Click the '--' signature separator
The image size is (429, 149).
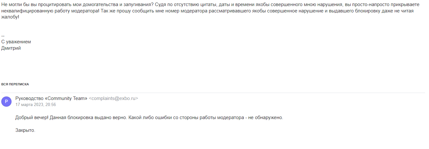pyautogui.click(x=3, y=36)
